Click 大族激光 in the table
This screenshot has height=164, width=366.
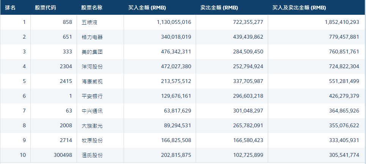[x=92, y=126]
